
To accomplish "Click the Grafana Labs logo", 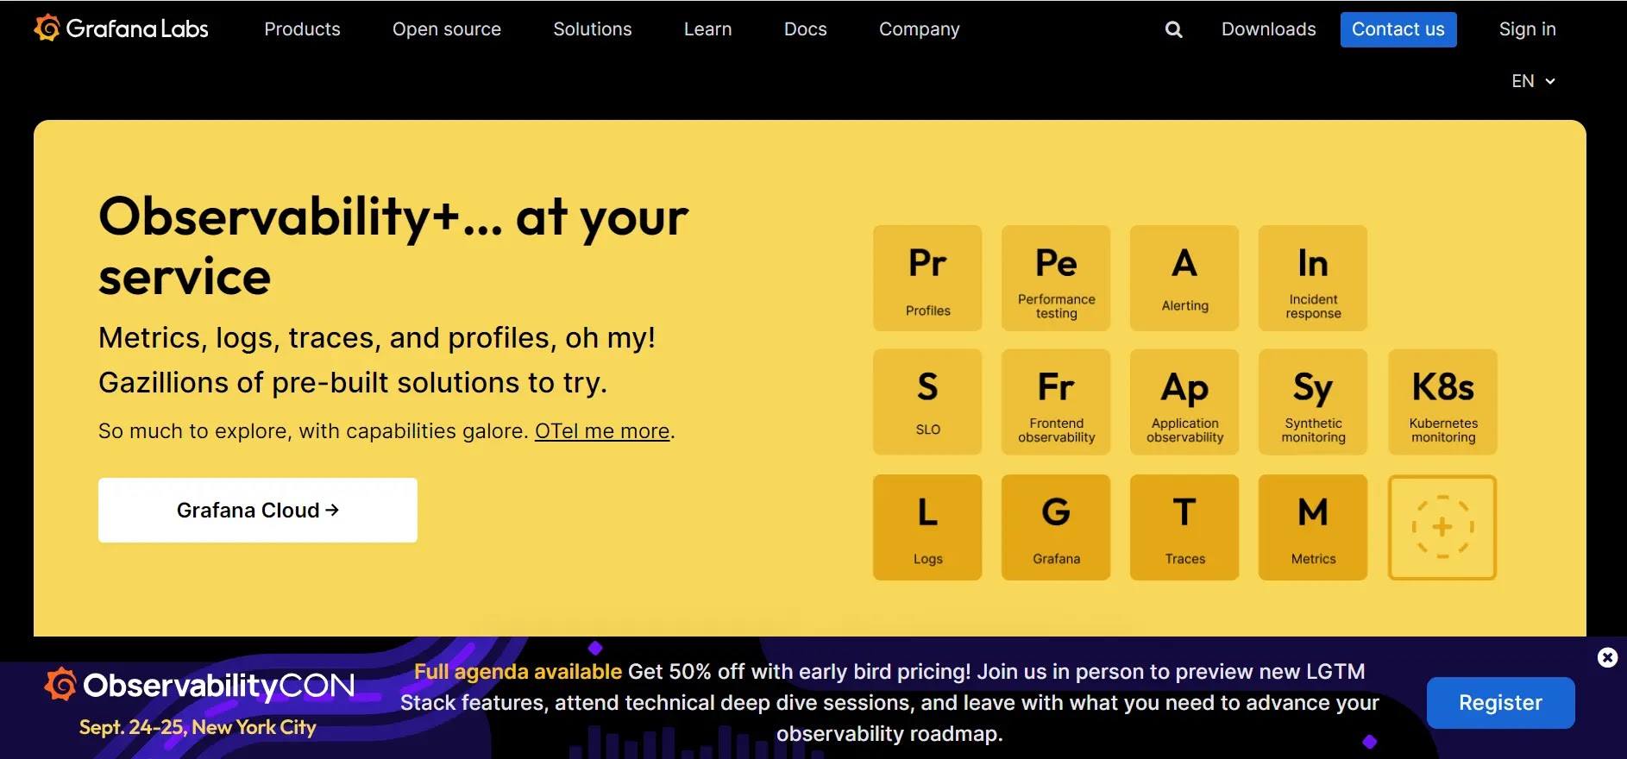I will click(121, 28).
